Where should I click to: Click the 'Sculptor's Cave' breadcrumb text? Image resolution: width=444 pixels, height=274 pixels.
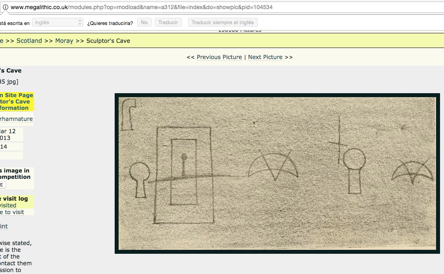[108, 41]
